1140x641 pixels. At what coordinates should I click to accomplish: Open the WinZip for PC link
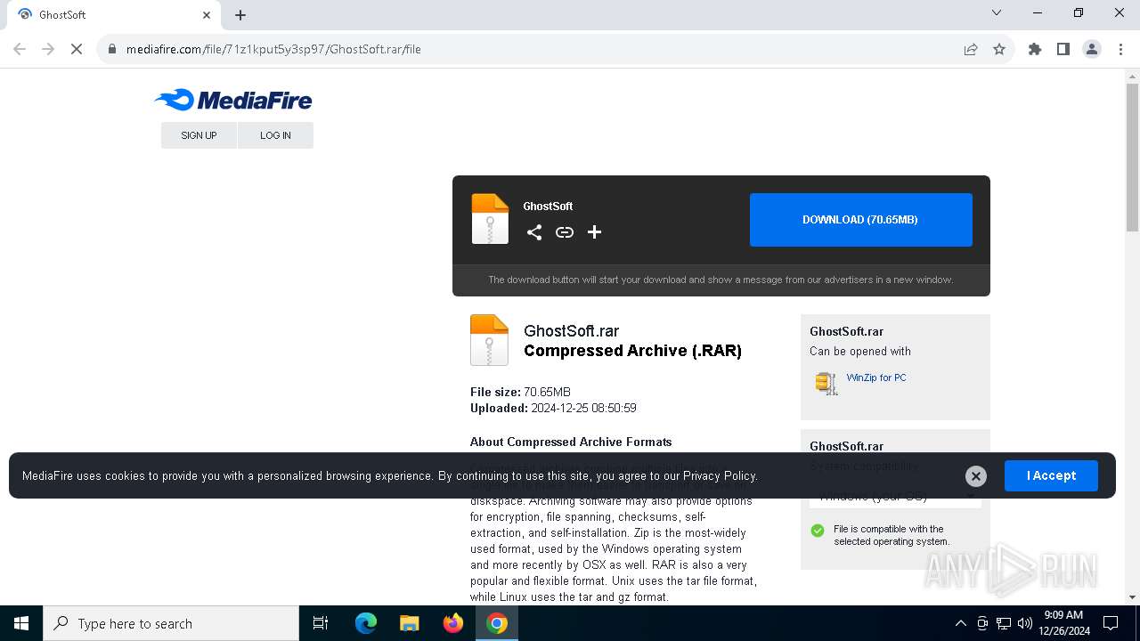point(876,377)
